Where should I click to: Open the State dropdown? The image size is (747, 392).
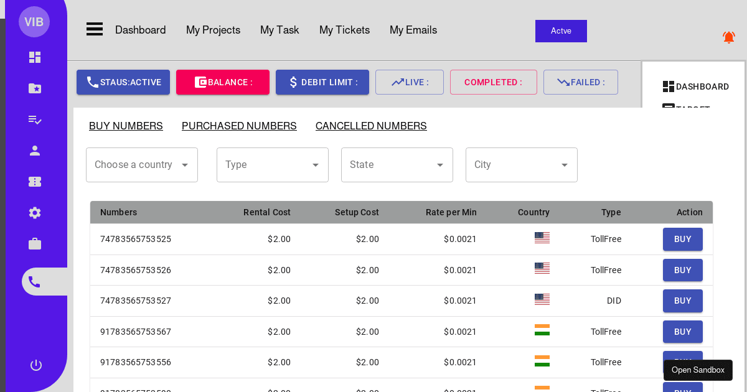397,165
